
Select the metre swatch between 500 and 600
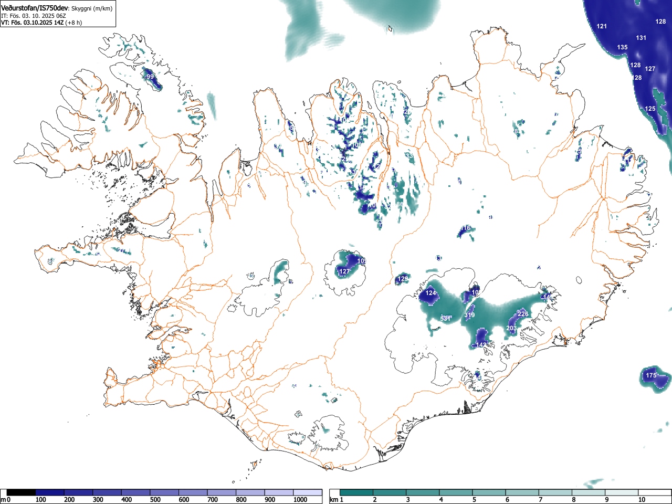pyautogui.click(x=164, y=492)
